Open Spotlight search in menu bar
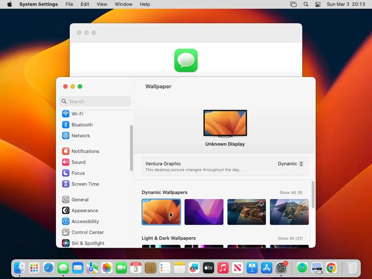372x279 pixels. pos(306,4)
